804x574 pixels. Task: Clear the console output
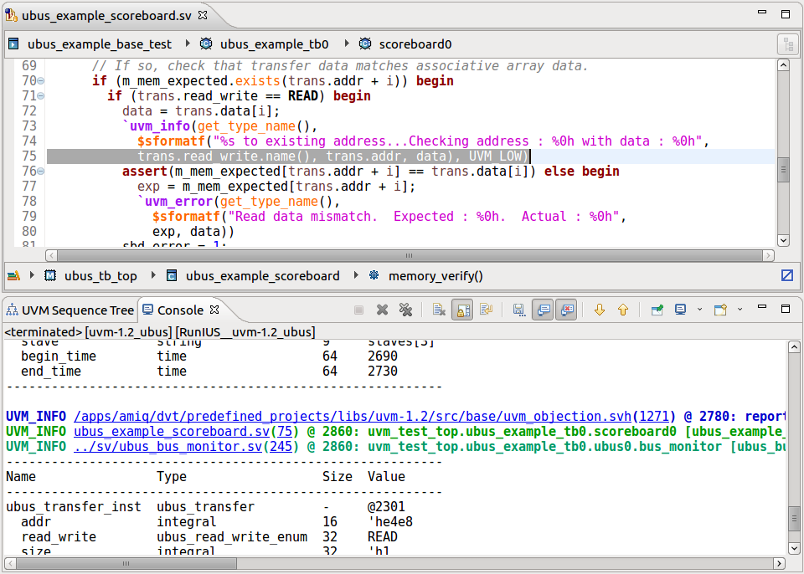click(439, 310)
